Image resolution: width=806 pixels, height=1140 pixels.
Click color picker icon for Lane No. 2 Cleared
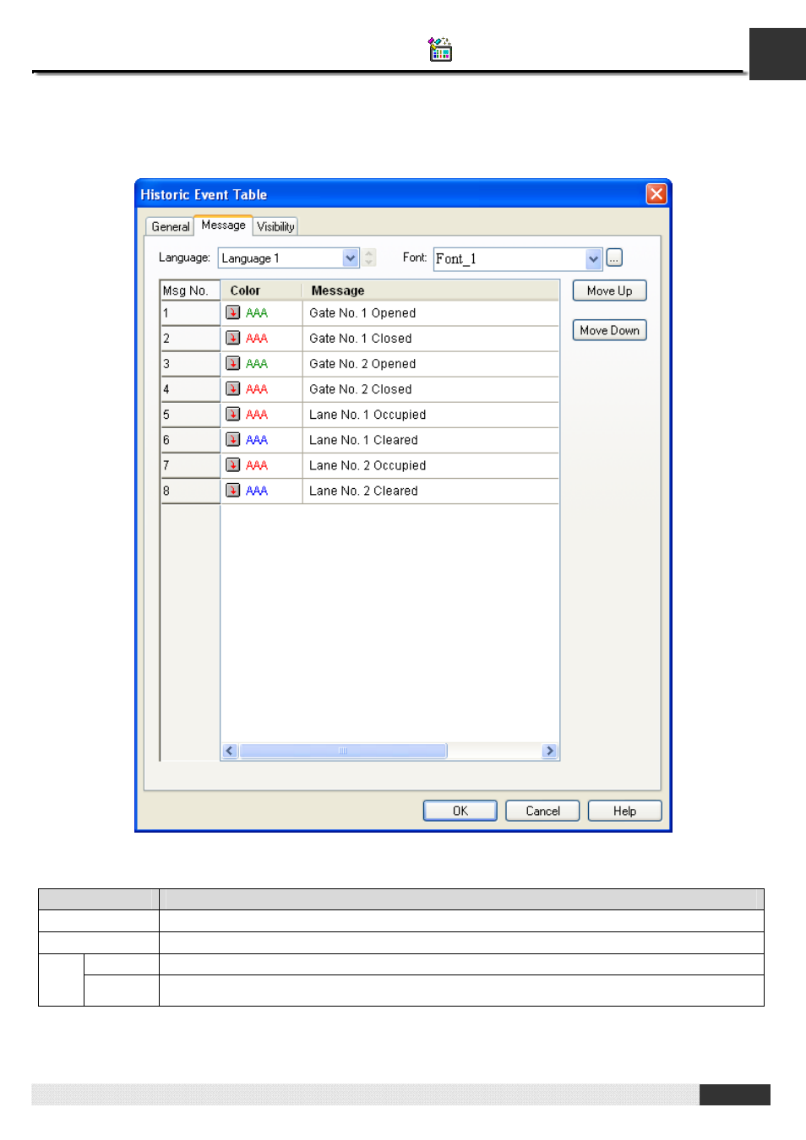tap(233, 490)
